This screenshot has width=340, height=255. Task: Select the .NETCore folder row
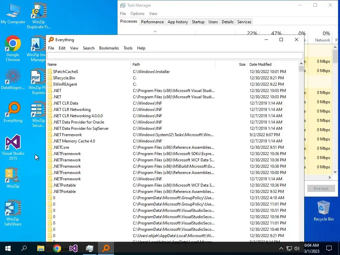[x=172, y=147]
